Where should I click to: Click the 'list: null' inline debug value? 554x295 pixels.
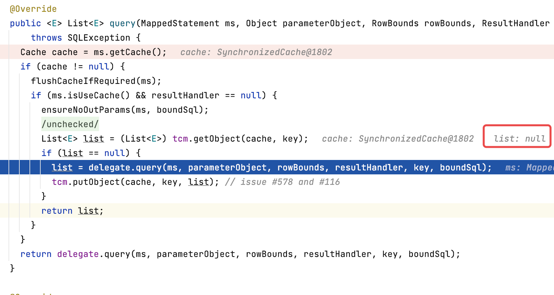(x=520, y=139)
